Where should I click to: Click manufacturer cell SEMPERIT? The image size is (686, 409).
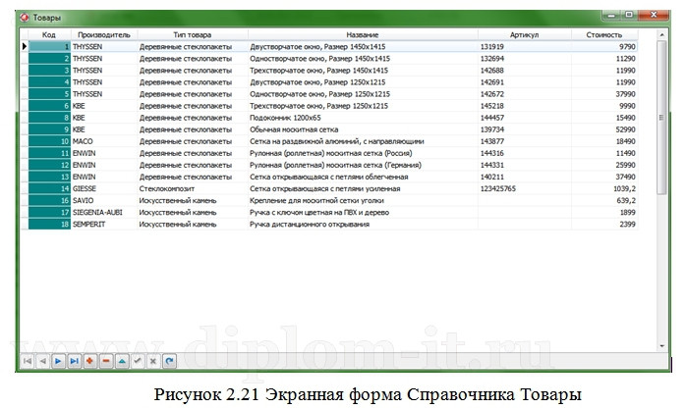coord(104,224)
